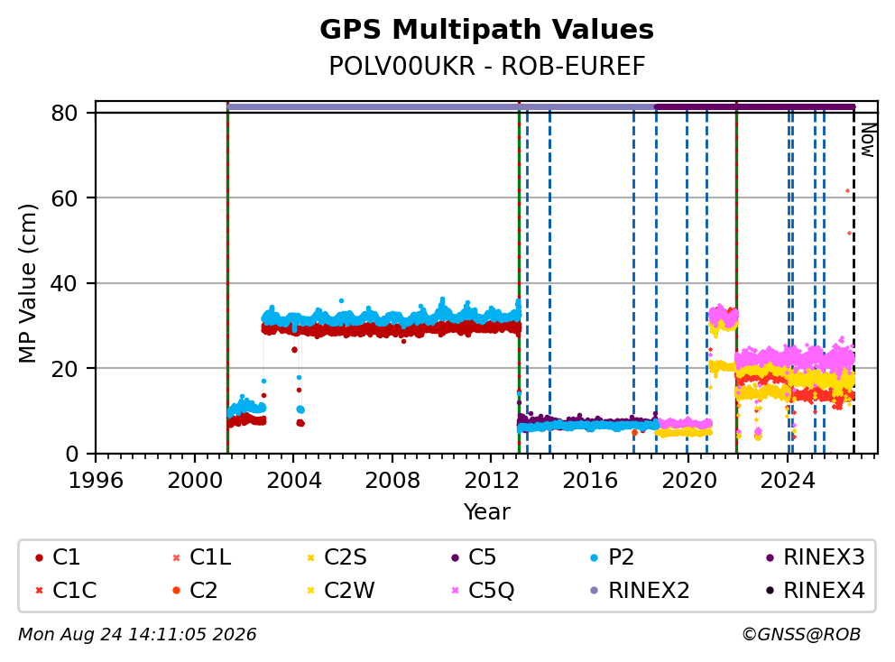Select the RINEX4 black legend dot
Screen dimensions: 895x662
(x=770, y=590)
